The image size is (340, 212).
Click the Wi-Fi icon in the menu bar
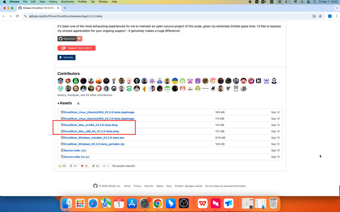(x=295, y=2)
